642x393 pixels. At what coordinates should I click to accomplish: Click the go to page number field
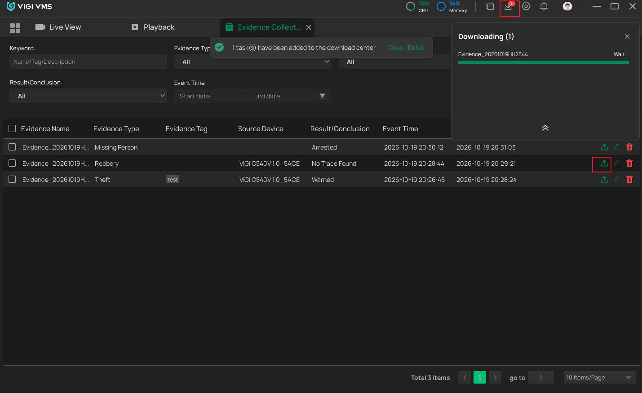click(541, 377)
